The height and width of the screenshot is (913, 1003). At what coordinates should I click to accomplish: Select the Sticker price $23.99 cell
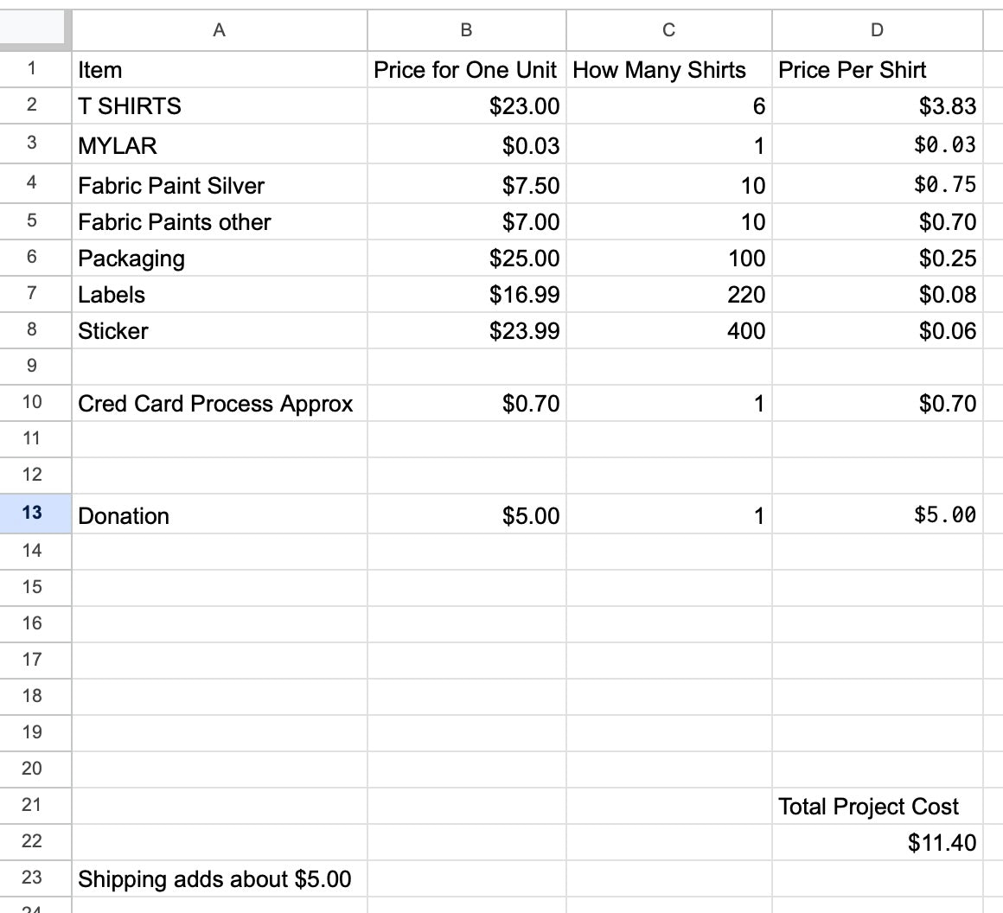(466, 331)
